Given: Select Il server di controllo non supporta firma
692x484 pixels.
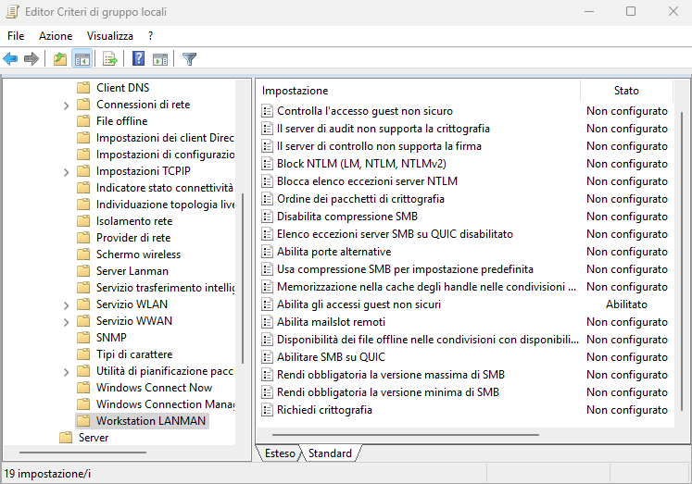Looking at the screenshot, I should click(x=379, y=146).
